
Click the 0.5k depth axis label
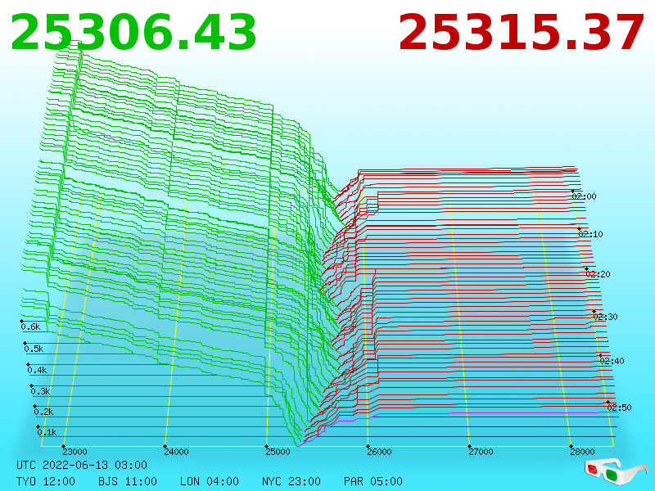pos(34,349)
